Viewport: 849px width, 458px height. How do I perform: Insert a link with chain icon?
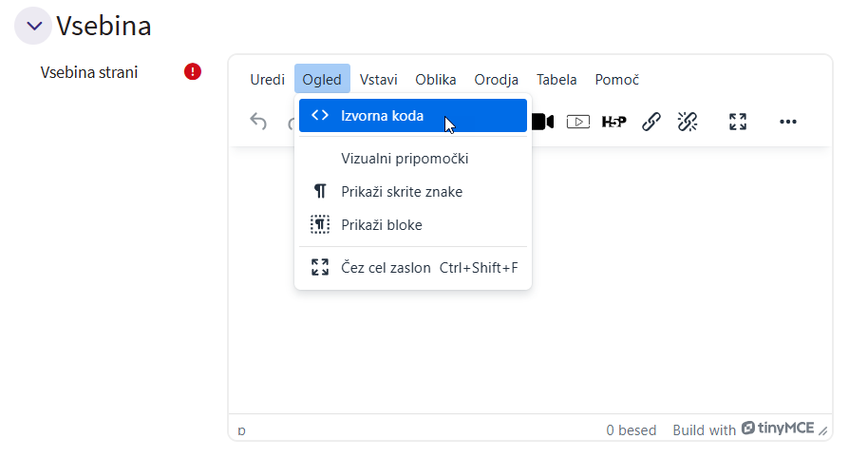[x=651, y=122]
